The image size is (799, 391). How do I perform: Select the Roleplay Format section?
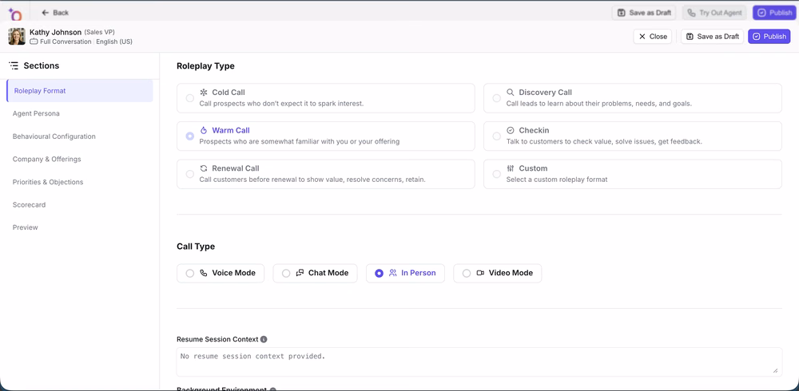pyautogui.click(x=79, y=91)
